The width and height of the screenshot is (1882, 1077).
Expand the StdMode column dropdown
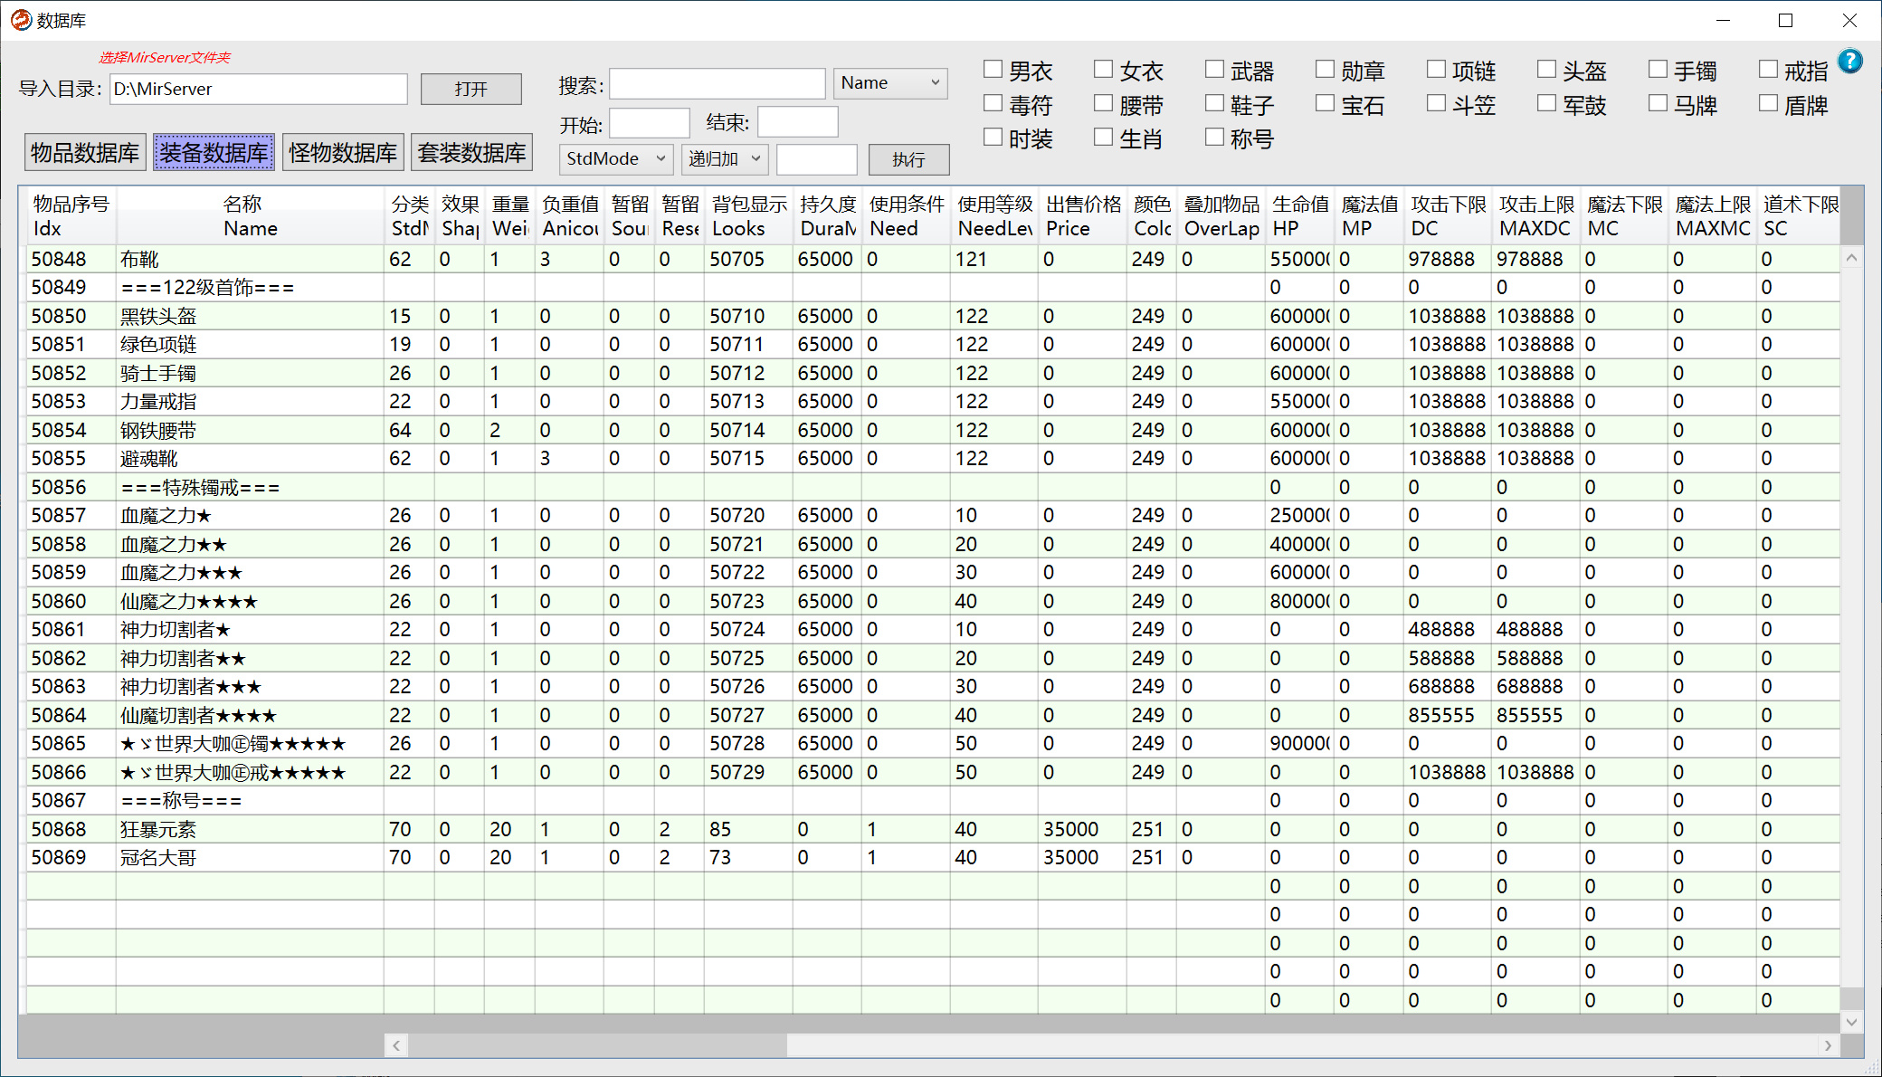pyautogui.click(x=615, y=159)
